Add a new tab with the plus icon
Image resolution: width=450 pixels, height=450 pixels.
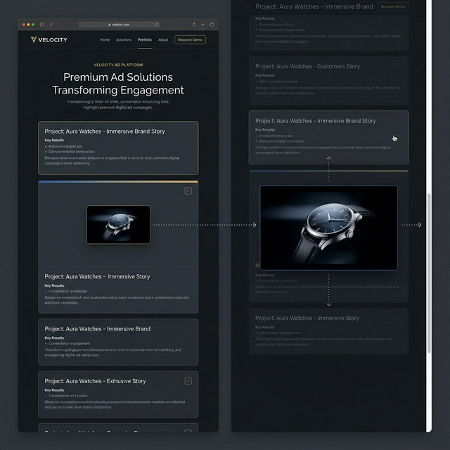coord(202,25)
